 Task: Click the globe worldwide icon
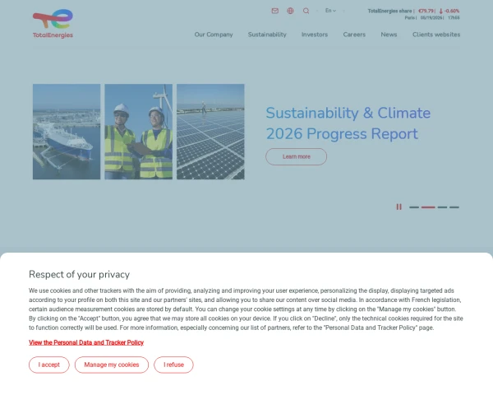tap(290, 11)
